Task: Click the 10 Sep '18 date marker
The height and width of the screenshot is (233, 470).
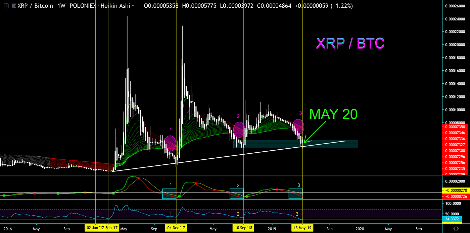Action: tap(243, 229)
